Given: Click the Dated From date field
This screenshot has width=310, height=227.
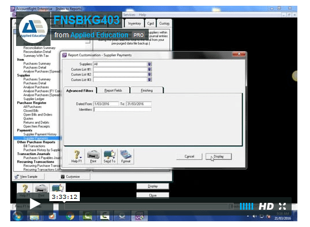Looking at the screenshot, I should point(106,104).
